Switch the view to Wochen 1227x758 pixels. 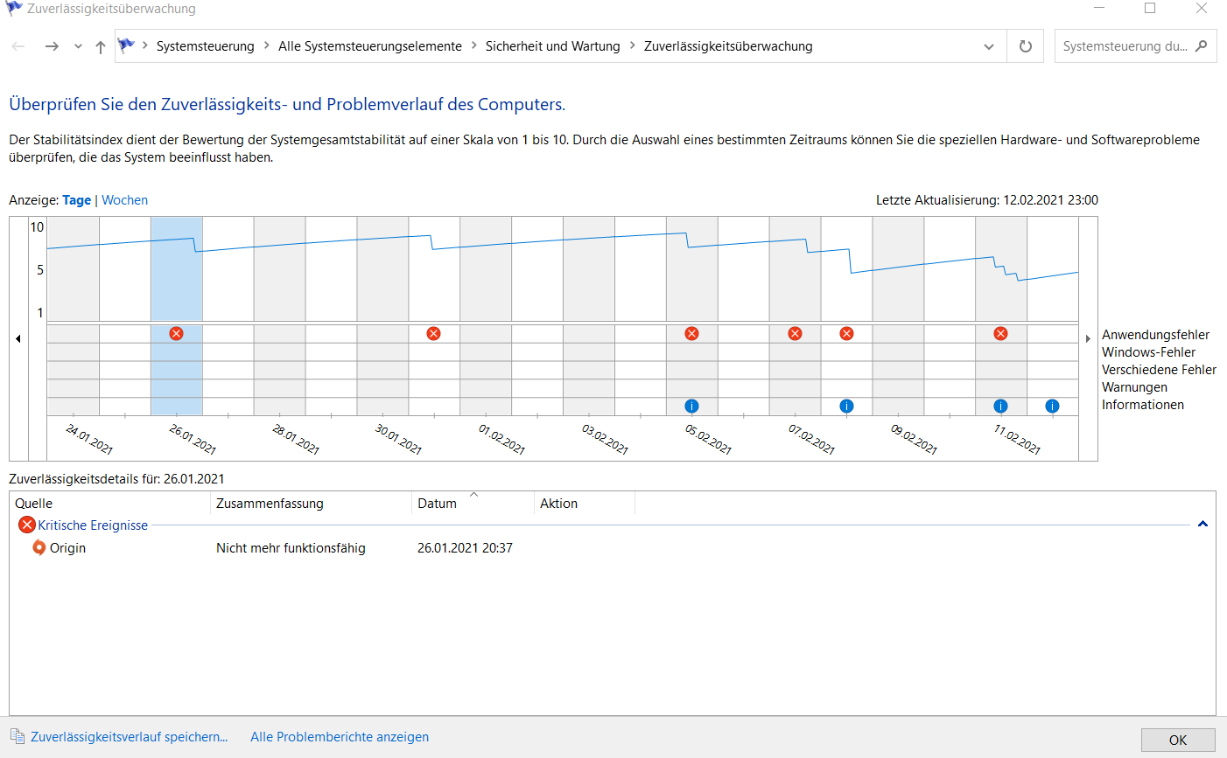coord(125,200)
